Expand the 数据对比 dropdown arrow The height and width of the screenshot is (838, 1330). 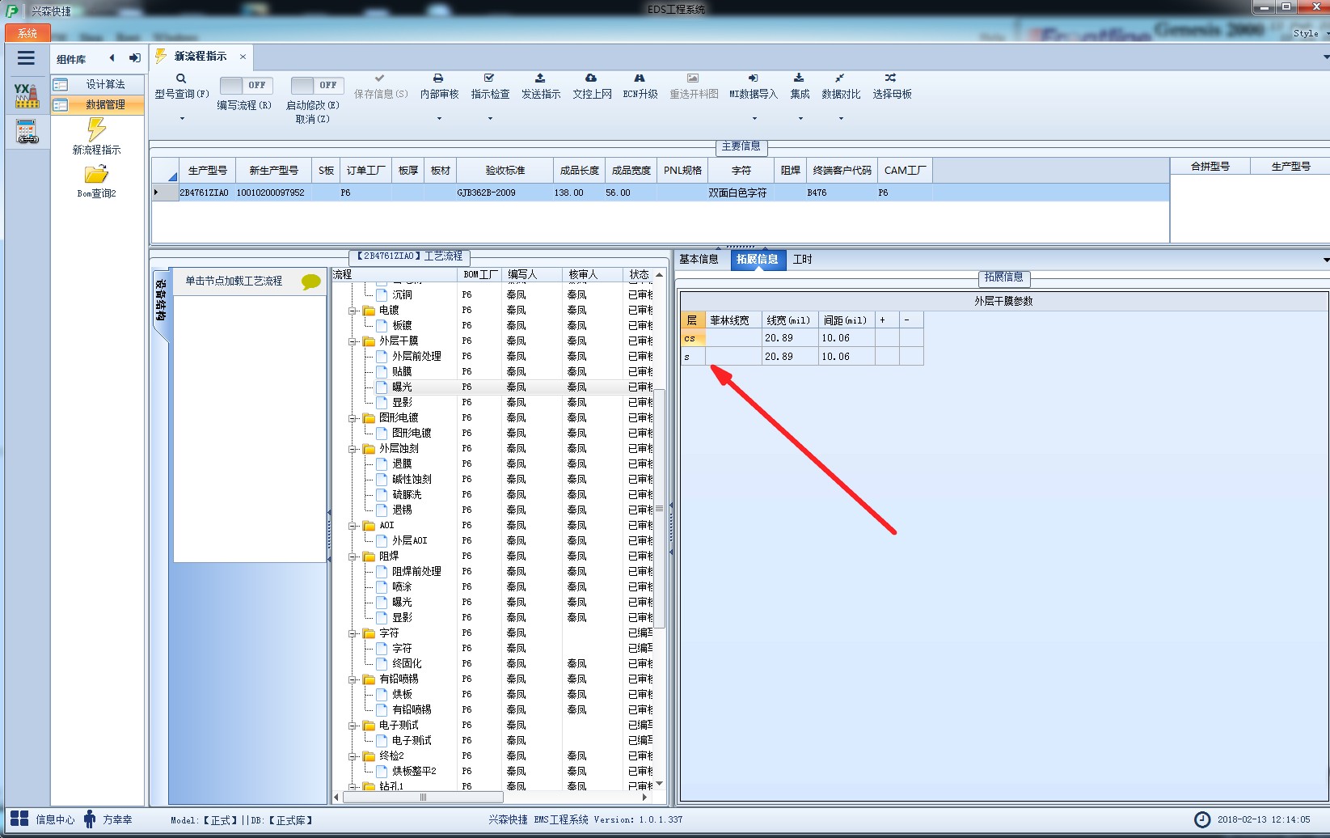point(841,119)
